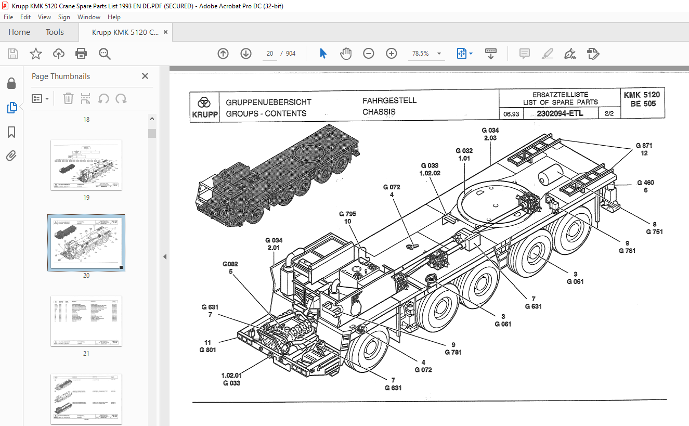The height and width of the screenshot is (426, 689).
Task: Select page 21 thumbnail
Action: click(x=86, y=321)
